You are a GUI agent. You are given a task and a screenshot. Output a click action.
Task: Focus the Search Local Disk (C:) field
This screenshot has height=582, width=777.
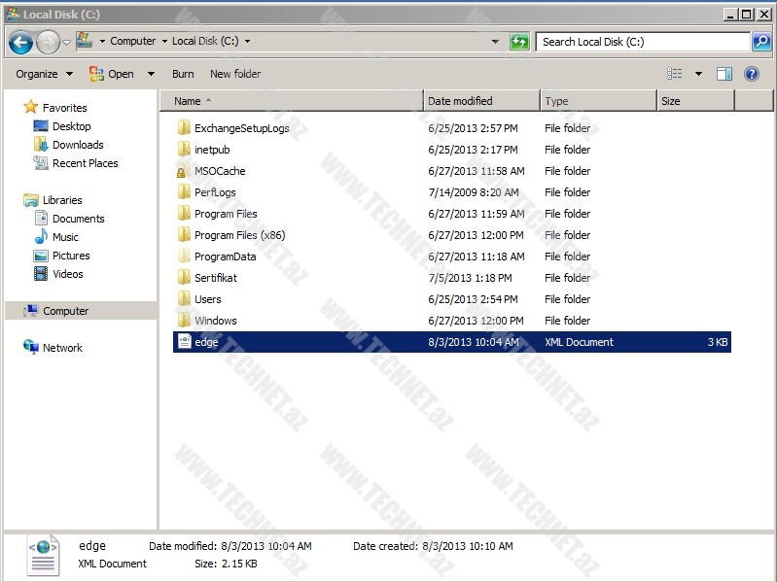[x=643, y=42]
